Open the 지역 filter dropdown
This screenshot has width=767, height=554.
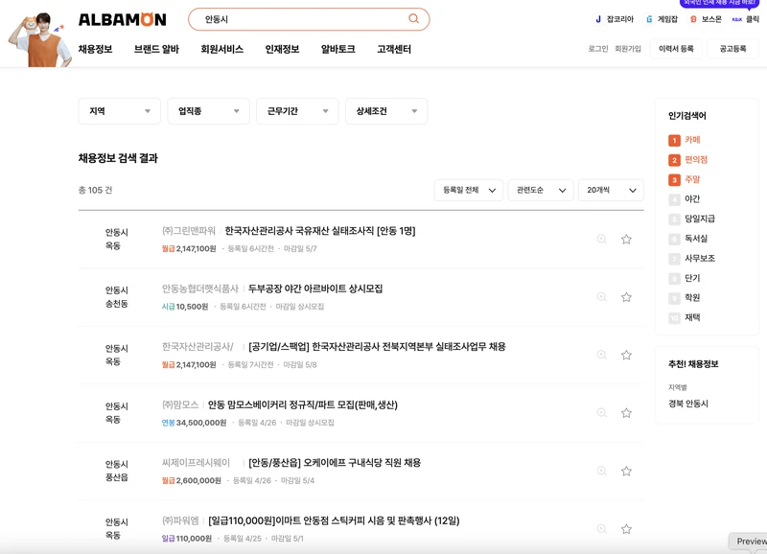119,110
